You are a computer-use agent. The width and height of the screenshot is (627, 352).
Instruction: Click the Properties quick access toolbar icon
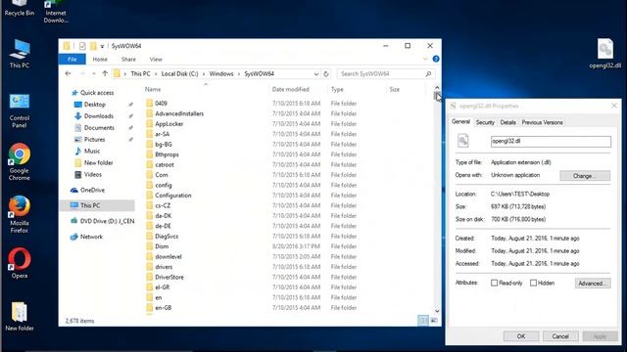[x=82, y=46]
